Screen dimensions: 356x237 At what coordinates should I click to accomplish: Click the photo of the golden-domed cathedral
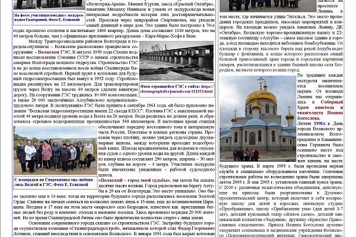pyautogui.click(x=258, y=118)
